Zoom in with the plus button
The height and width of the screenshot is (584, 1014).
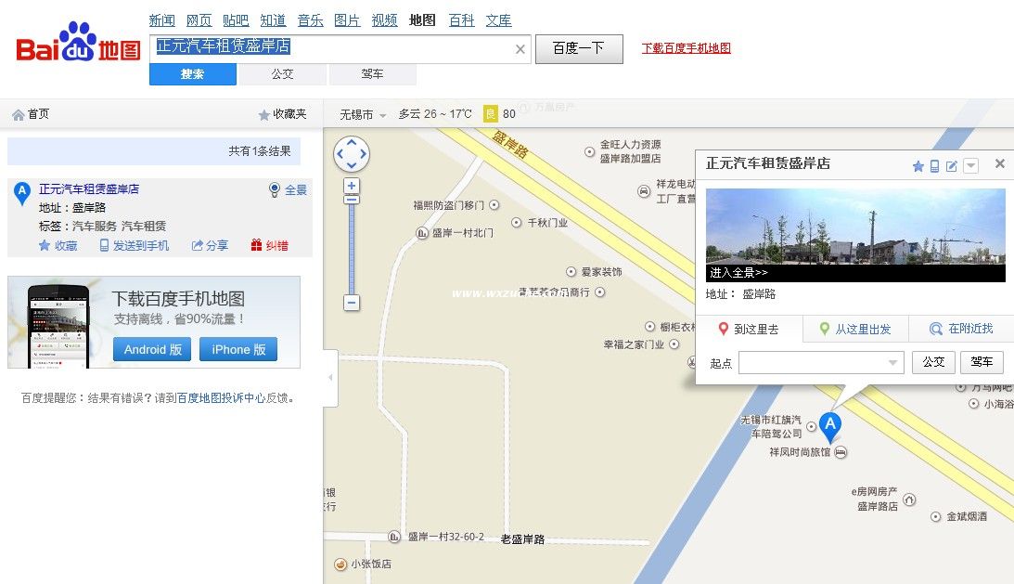click(x=352, y=186)
